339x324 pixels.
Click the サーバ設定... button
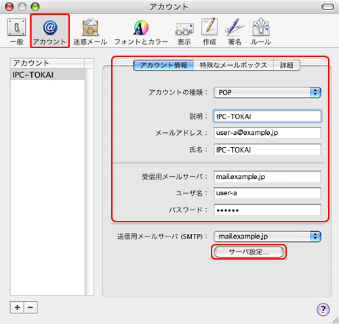249,251
